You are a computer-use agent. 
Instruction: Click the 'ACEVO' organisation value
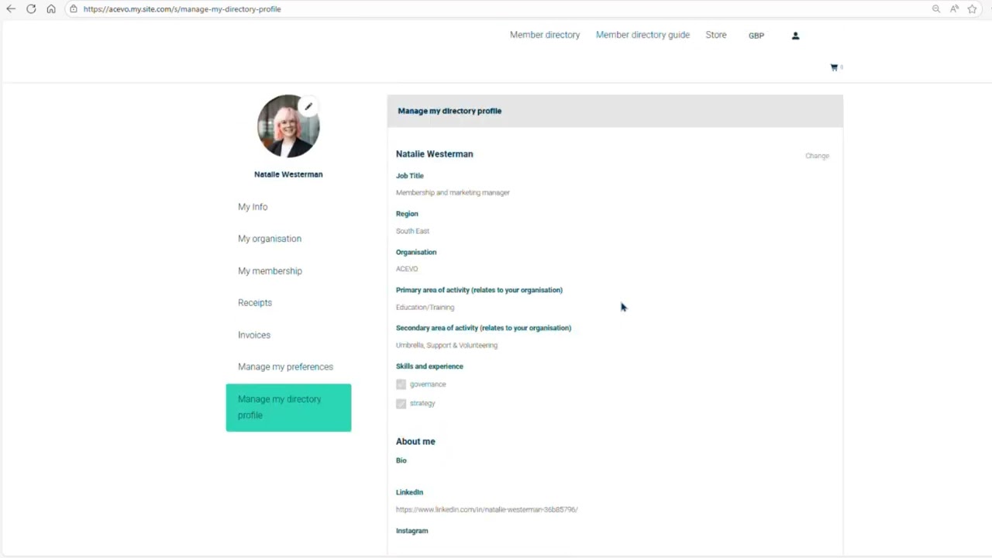pos(407,269)
